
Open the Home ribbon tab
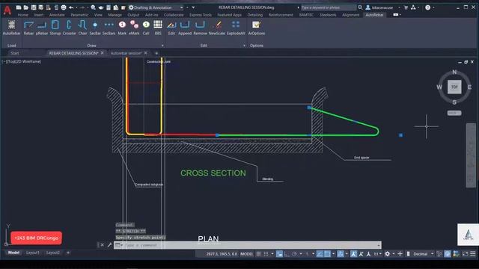point(22,15)
